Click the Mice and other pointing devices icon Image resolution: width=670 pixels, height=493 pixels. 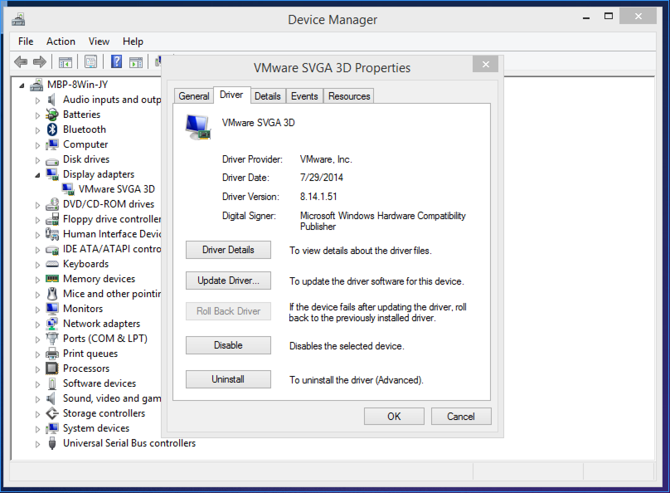click(x=52, y=294)
